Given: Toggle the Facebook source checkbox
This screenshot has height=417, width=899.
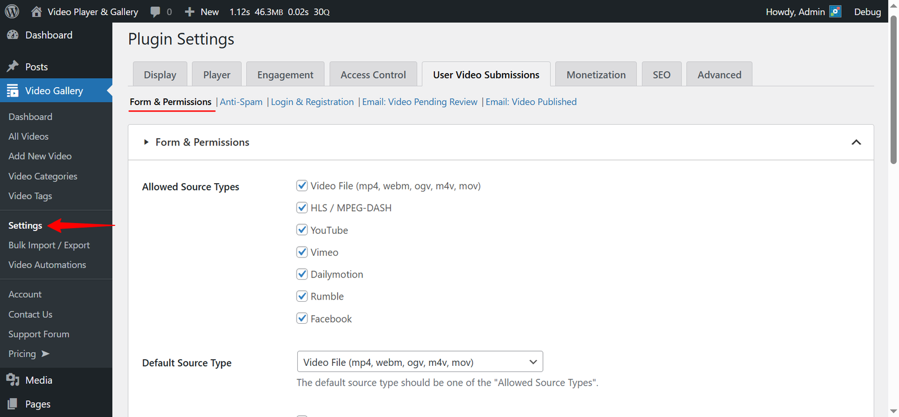Looking at the screenshot, I should tap(302, 318).
